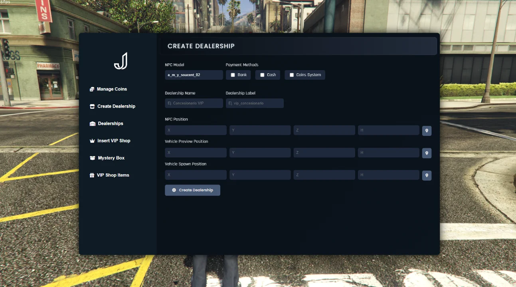Click the NPC Model label
Viewport: 516px width, 287px height.
pos(174,65)
